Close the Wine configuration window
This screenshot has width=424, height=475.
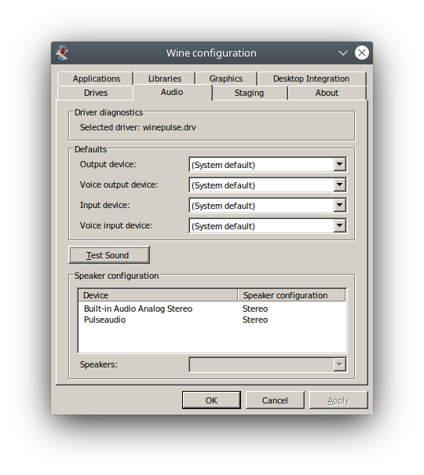pyautogui.click(x=362, y=53)
